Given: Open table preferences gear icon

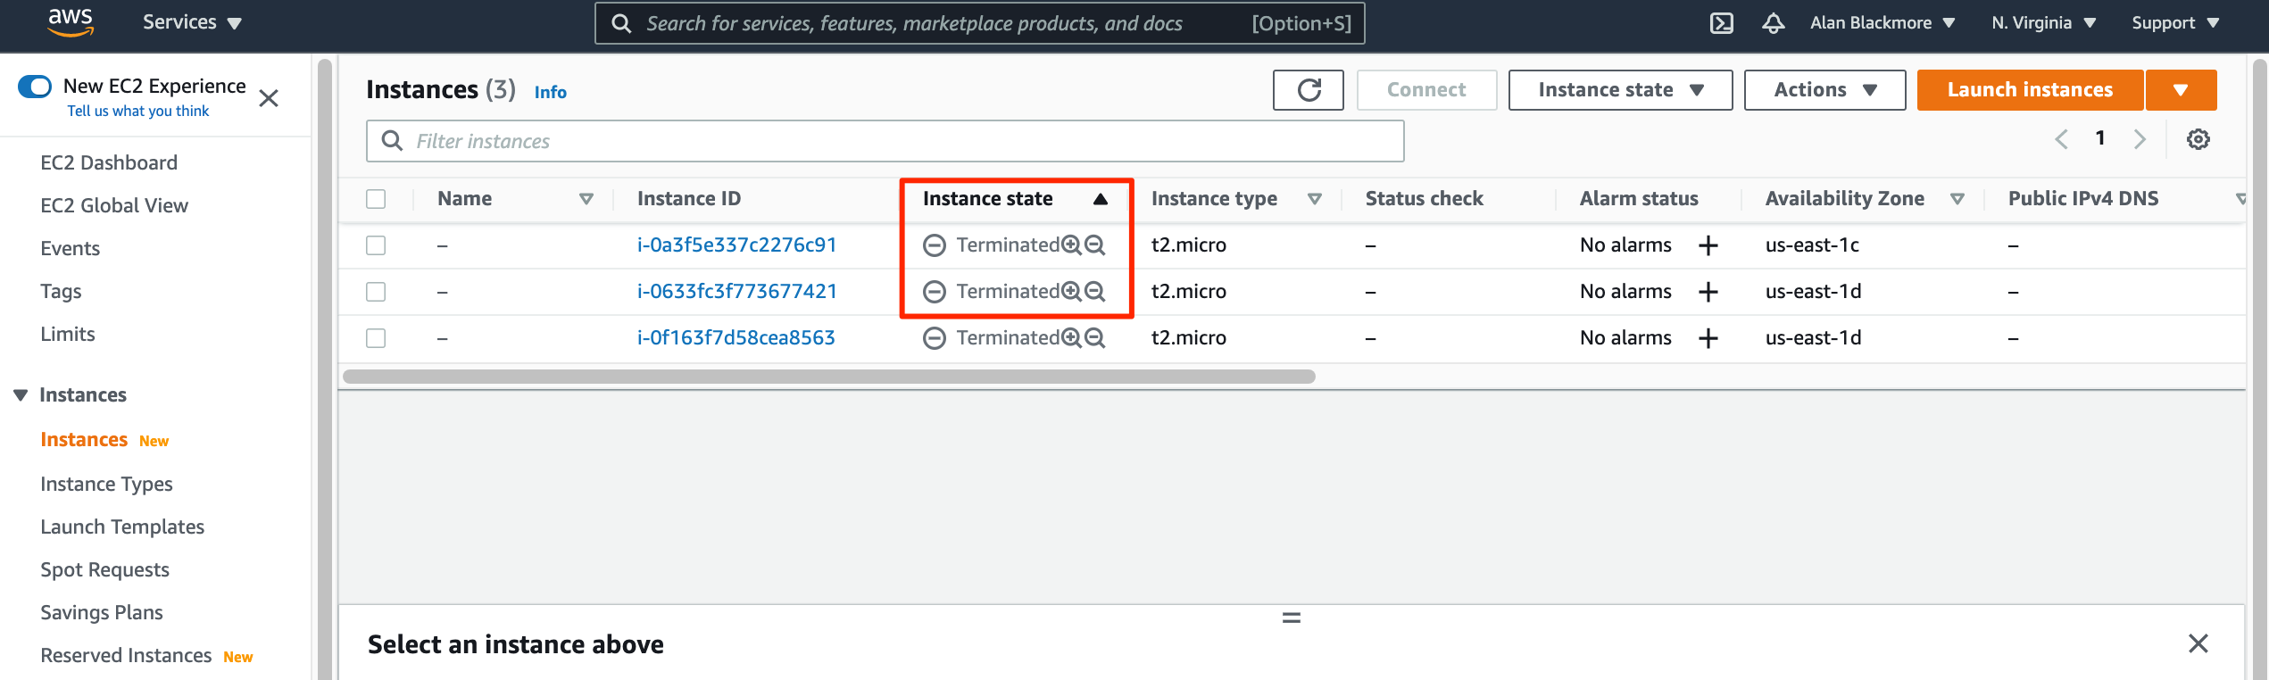Looking at the screenshot, I should (x=2198, y=139).
